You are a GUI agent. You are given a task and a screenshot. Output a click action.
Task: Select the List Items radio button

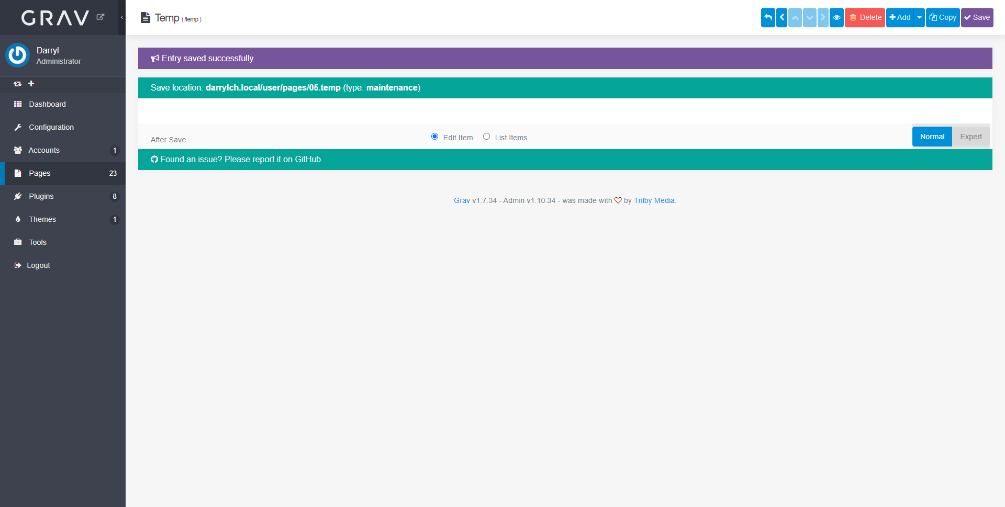pyautogui.click(x=486, y=137)
